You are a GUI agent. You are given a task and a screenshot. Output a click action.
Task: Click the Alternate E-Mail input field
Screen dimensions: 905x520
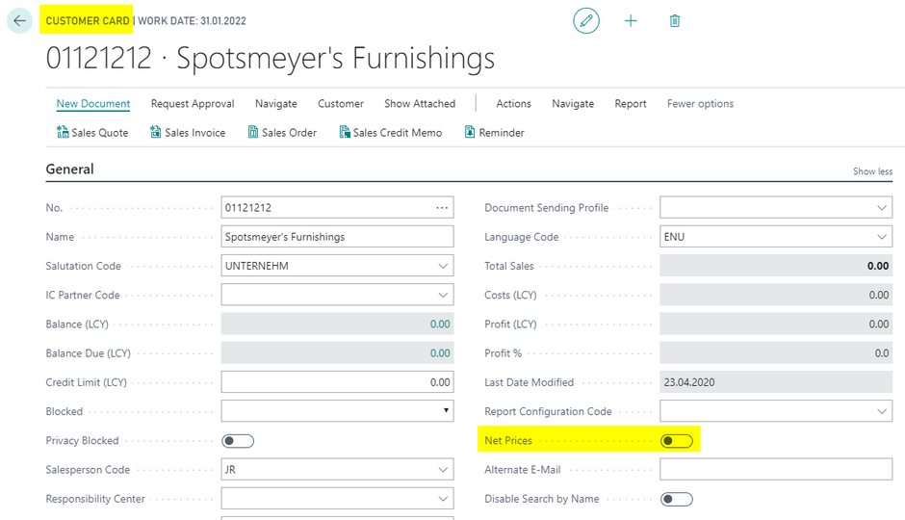coord(775,470)
